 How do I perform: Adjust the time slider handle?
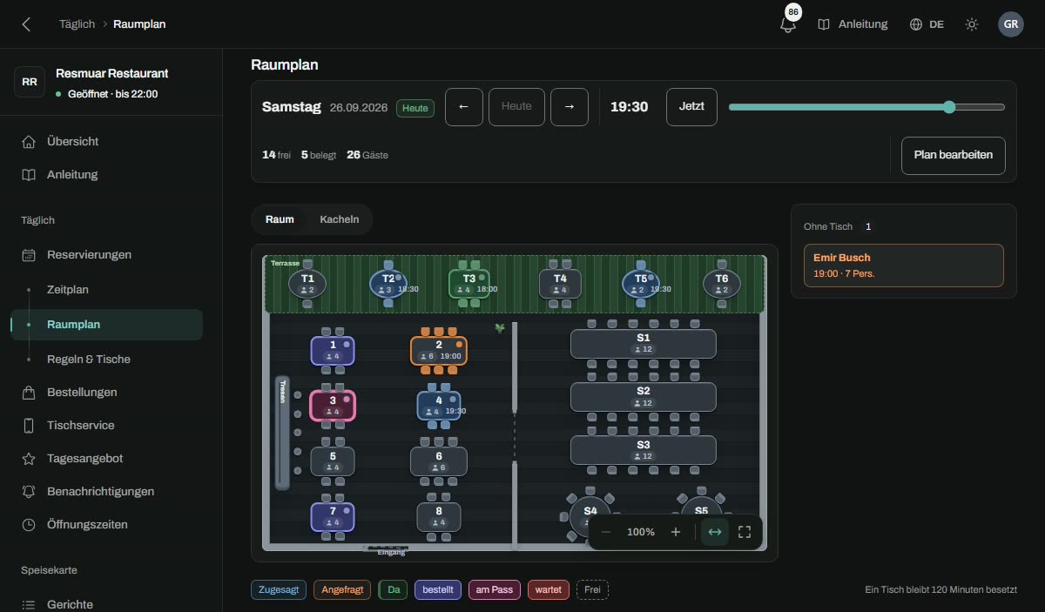pyautogui.click(x=949, y=107)
